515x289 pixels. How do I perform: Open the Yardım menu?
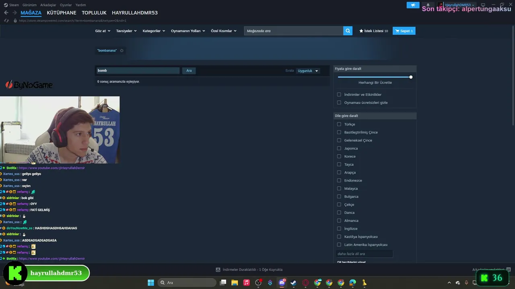point(80,5)
